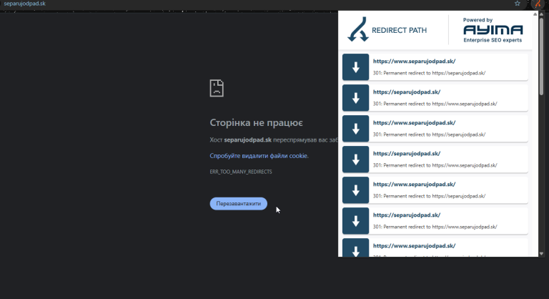
Task: Open the Redirect Path extension icon in toolbar
Action: point(538,4)
